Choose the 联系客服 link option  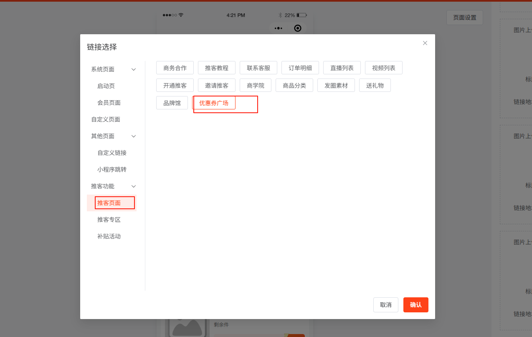coord(258,68)
